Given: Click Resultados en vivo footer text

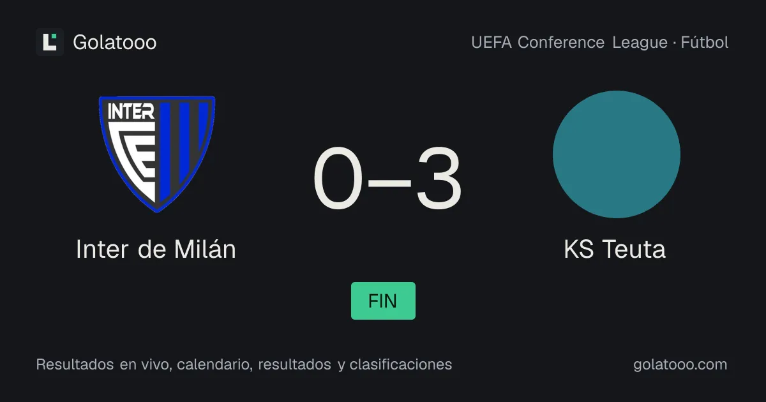Looking at the screenshot, I should click(103, 364).
